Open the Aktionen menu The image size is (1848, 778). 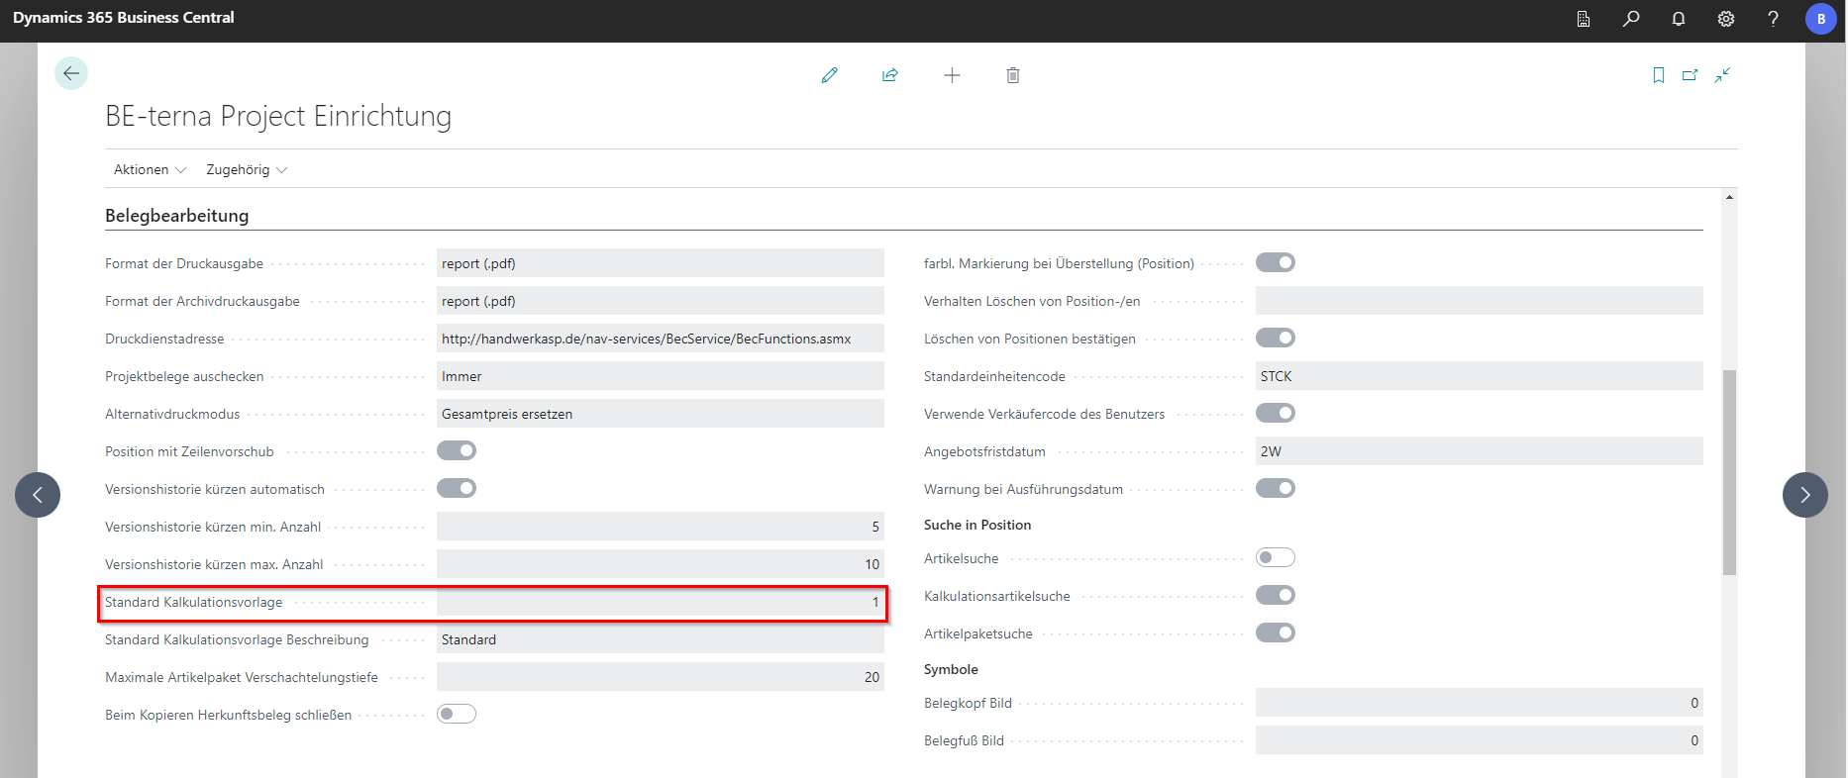150,170
